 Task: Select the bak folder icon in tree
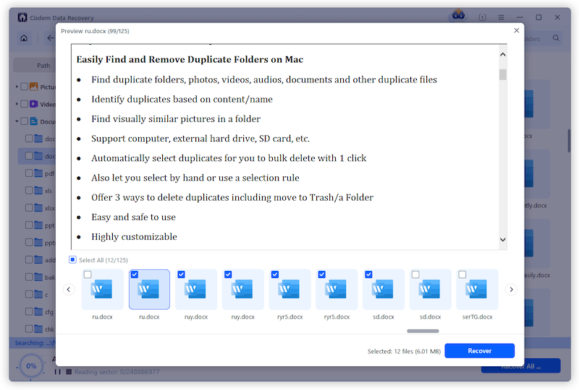[38, 277]
